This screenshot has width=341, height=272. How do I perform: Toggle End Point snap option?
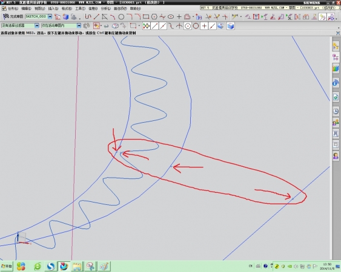[x=155, y=26]
